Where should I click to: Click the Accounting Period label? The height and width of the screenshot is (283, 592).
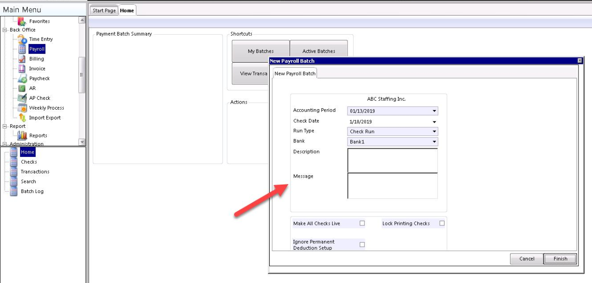[314, 111]
